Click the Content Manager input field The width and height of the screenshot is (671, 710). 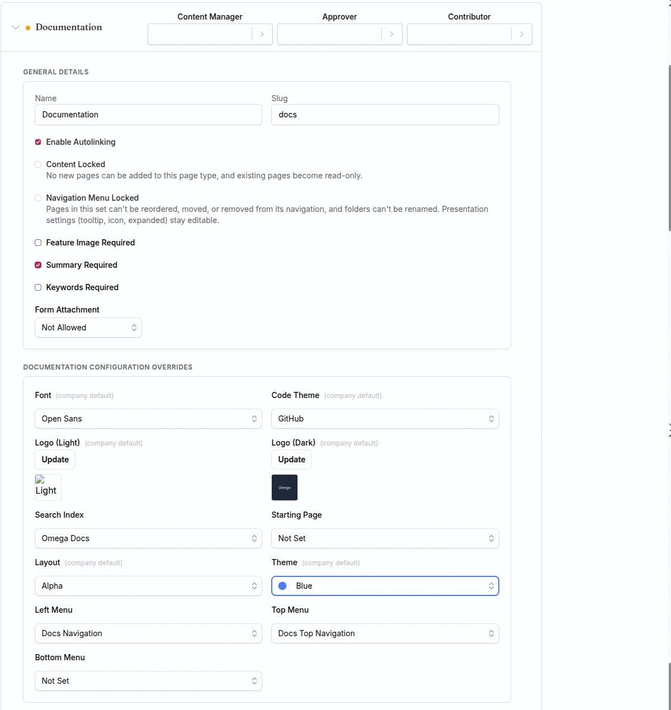(200, 34)
